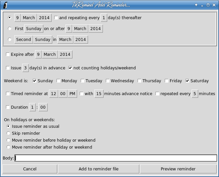Image resolution: width=219 pixels, height=177 pixels.
Task: Enable the 'Timed reminder at' checkbox
Action: (x=8, y=94)
